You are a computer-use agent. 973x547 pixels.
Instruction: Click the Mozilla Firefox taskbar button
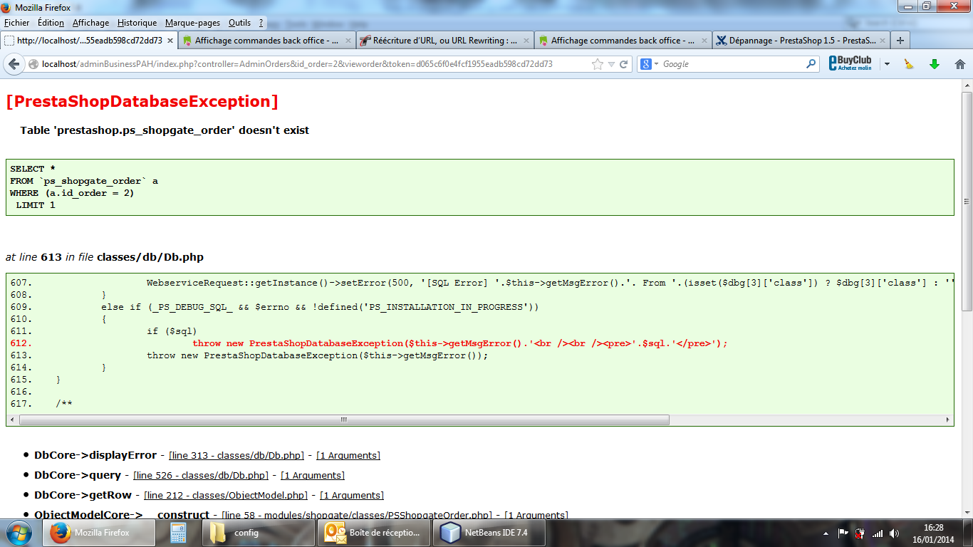click(x=100, y=532)
